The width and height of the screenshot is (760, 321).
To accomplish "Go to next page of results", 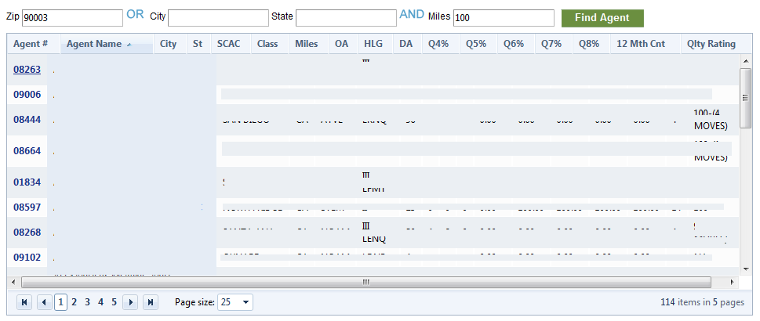I will click(x=130, y=303).
